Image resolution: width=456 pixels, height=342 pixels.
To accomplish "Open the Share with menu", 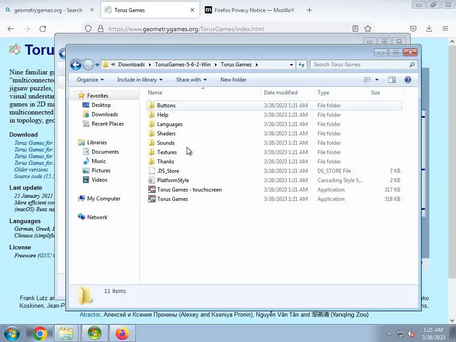I will pyautogui.click(x=191, y=80).
